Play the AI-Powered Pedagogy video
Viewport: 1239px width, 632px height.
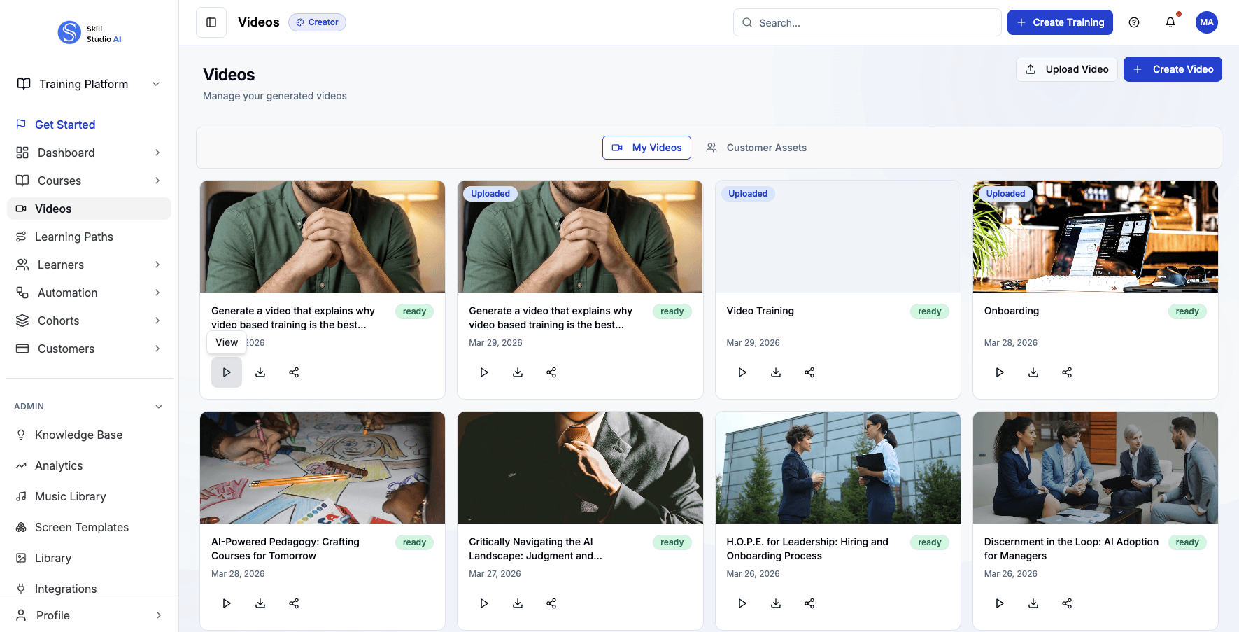(x=227, y=603)
